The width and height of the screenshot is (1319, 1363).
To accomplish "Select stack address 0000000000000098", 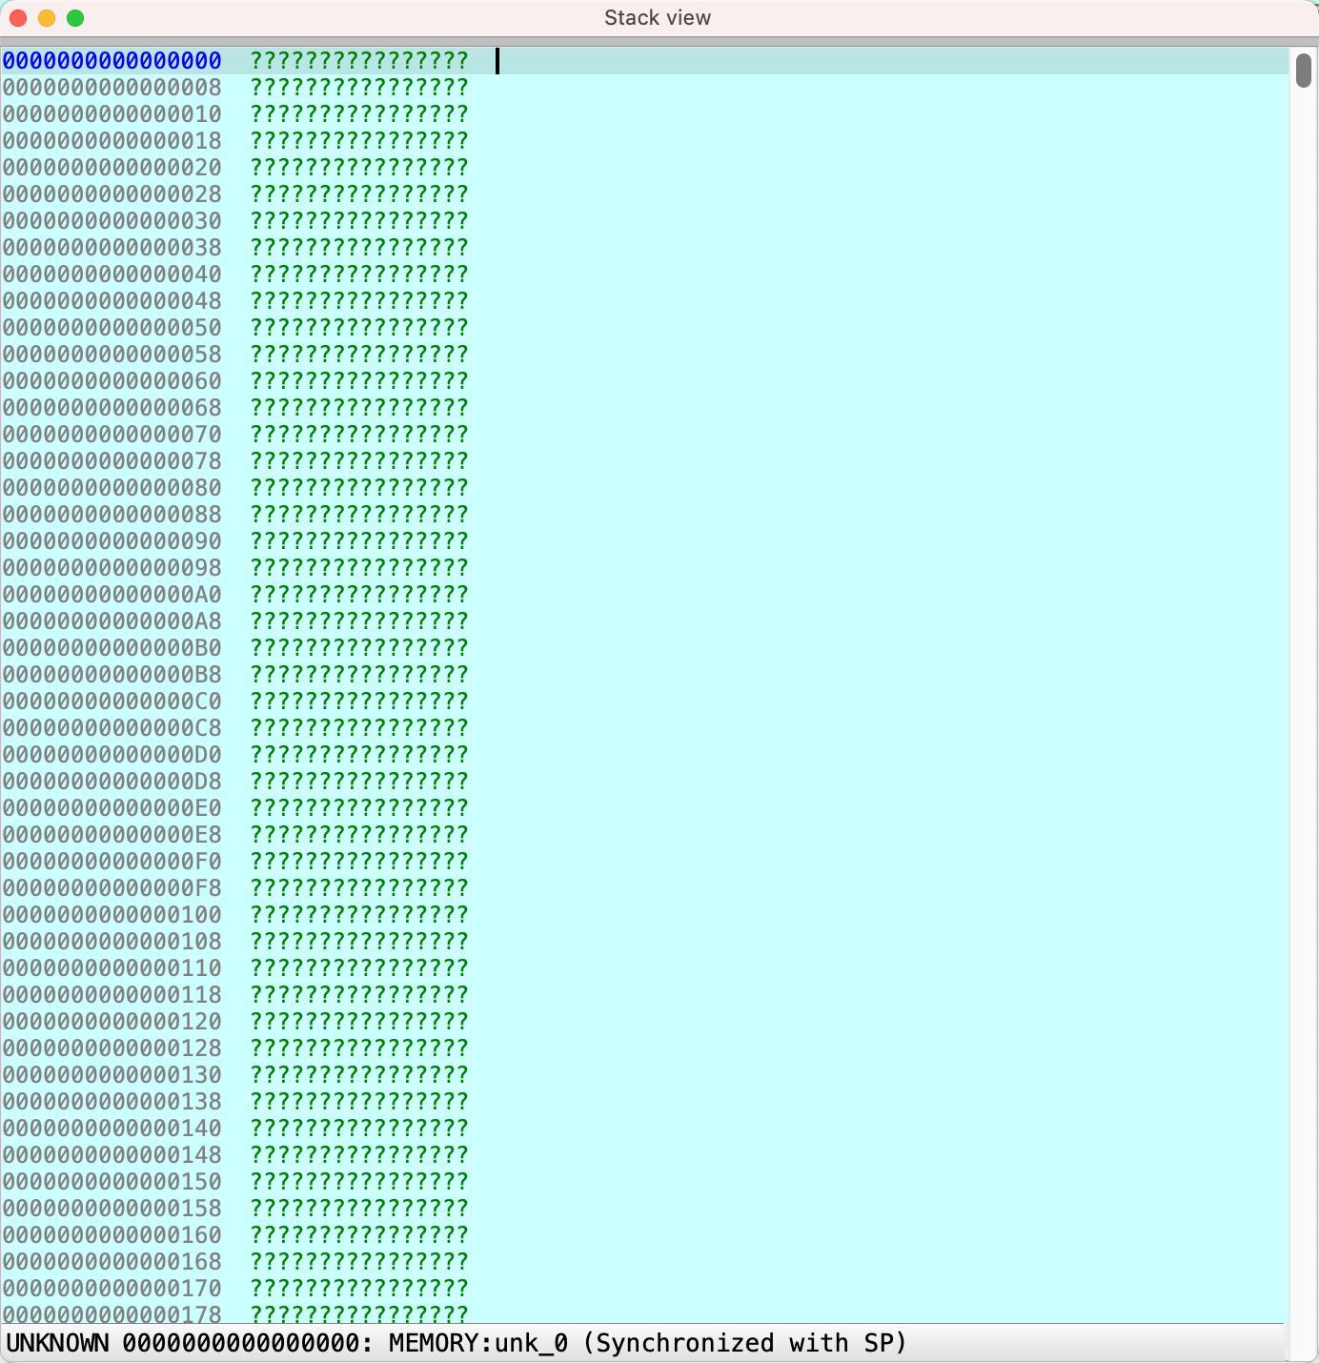I will point(112,568).
